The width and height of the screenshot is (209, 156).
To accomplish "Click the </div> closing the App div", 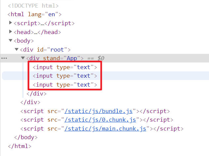I will pos(36,94).
